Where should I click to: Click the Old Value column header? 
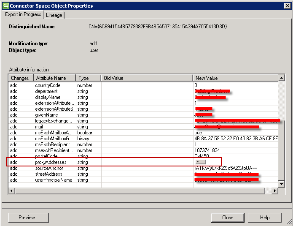(147, 78)
